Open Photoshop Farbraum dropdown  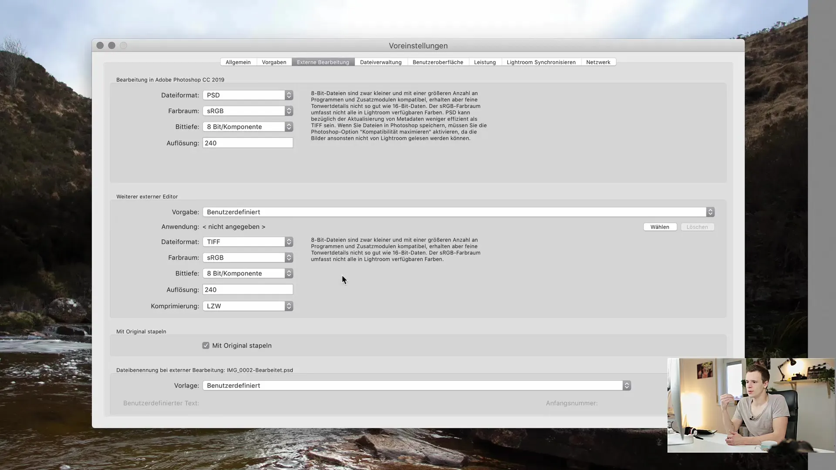[x=248, y=111]
